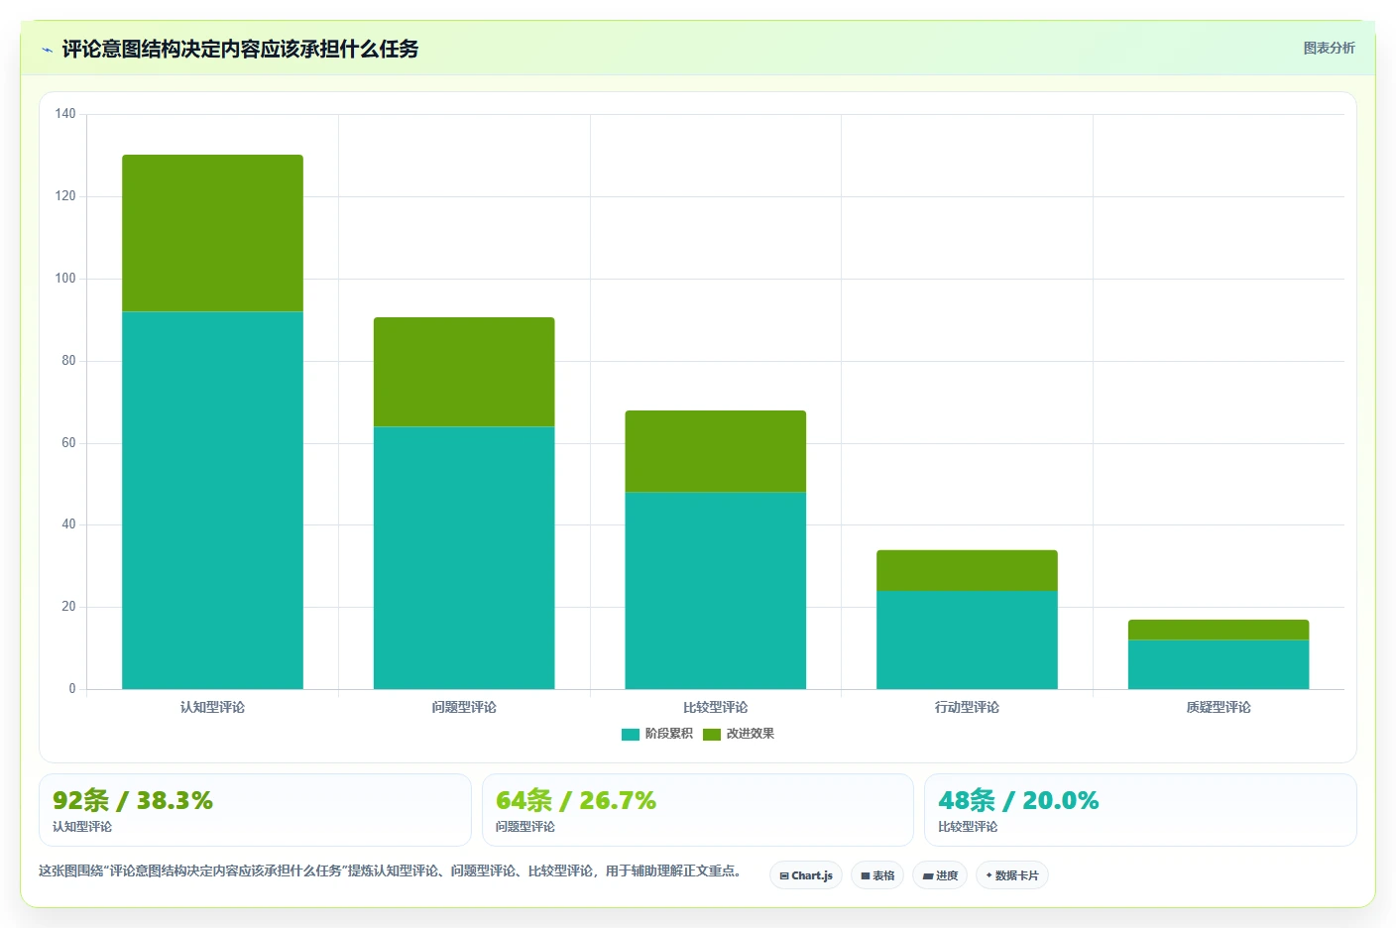The width and height of the screenshot is (1396, 928).
Task: Click the green segment of 行动型评论 bar
Action: [967, 570]
